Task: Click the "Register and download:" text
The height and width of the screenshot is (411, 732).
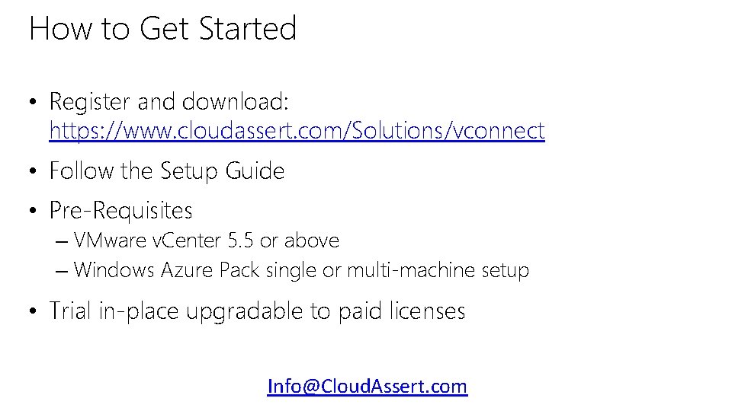Action: coord(169,101)
